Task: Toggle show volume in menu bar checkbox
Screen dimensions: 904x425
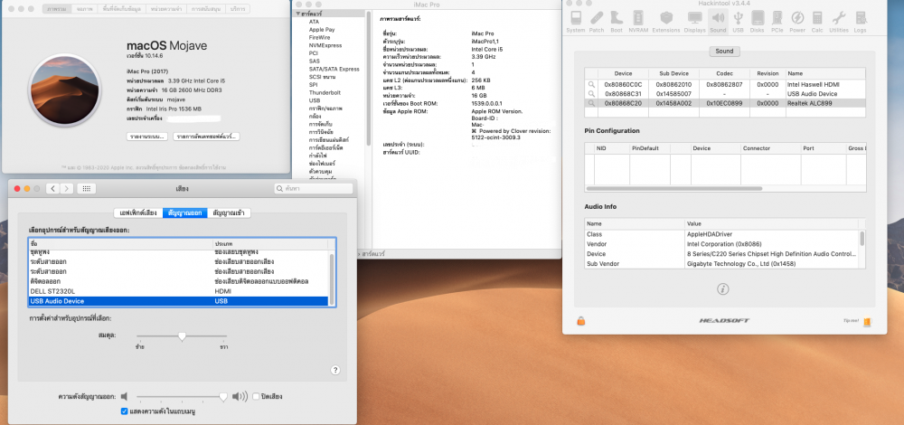Action: (124, 411)
